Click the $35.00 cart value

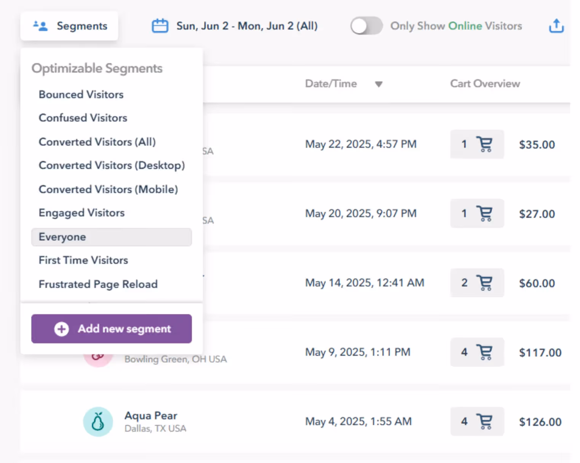[537, 145]
